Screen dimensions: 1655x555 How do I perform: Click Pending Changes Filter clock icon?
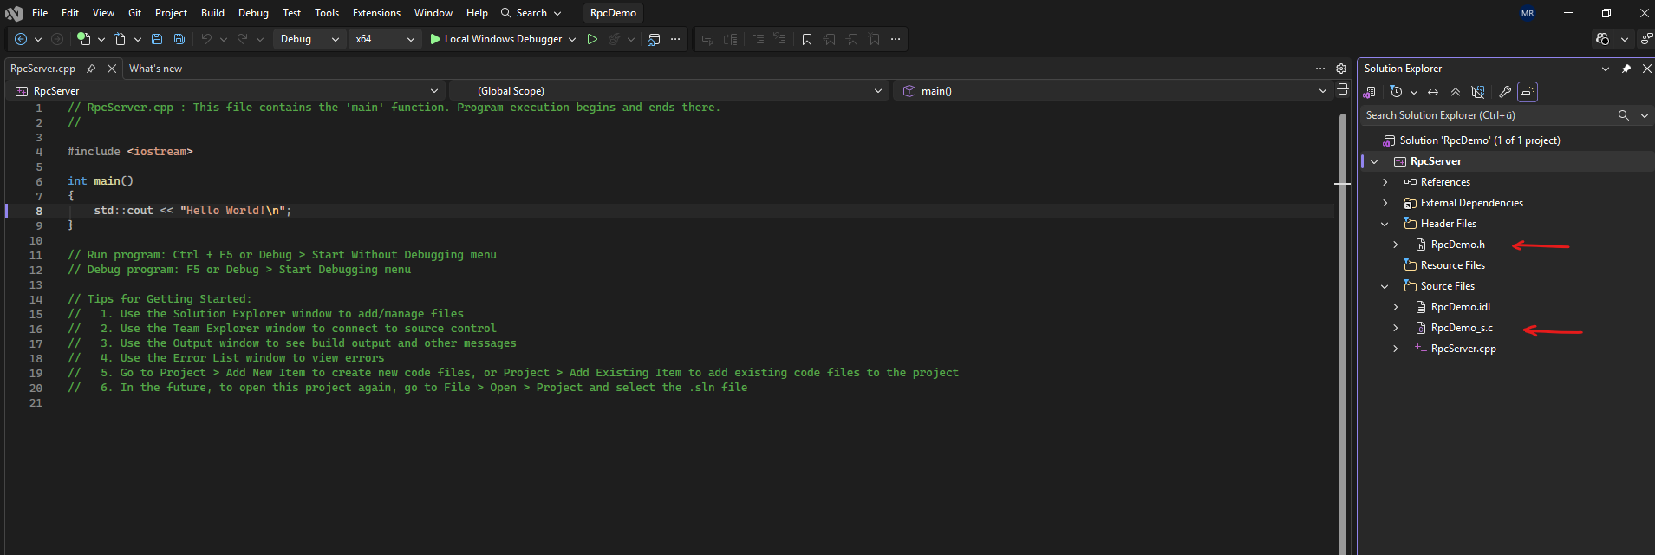coord(1396,92)
